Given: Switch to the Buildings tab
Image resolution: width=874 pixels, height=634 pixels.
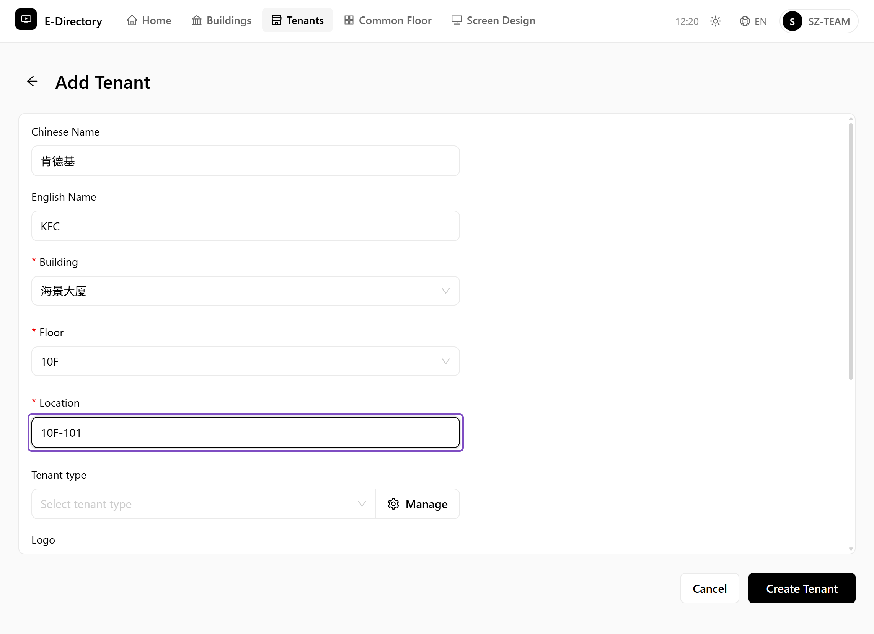Looking at the screenshot, I should (221, 20).
